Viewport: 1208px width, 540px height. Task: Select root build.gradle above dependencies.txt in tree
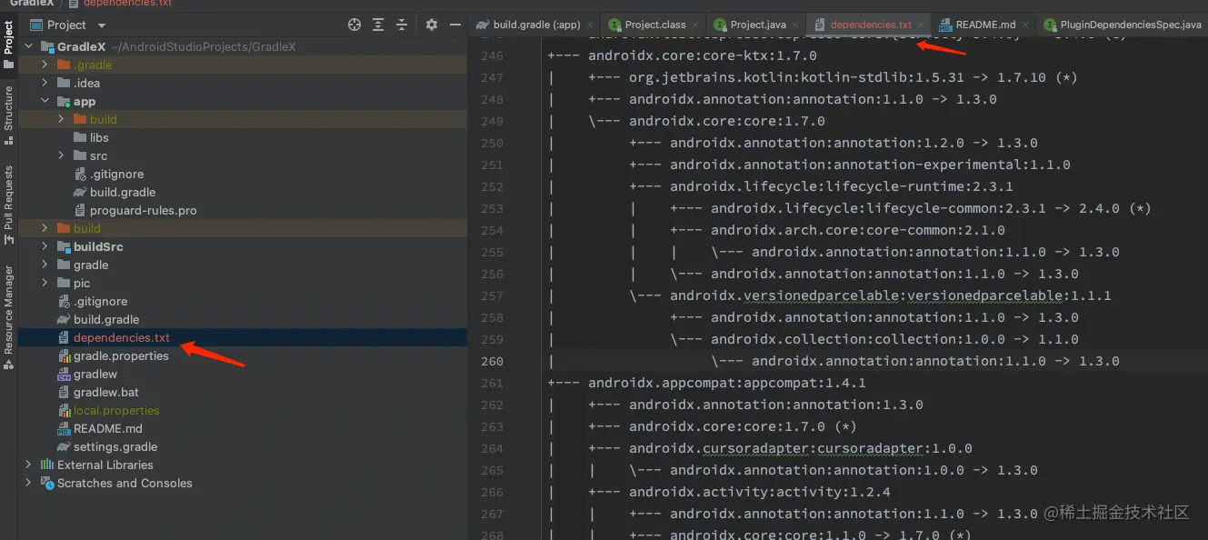click(106, 319)
